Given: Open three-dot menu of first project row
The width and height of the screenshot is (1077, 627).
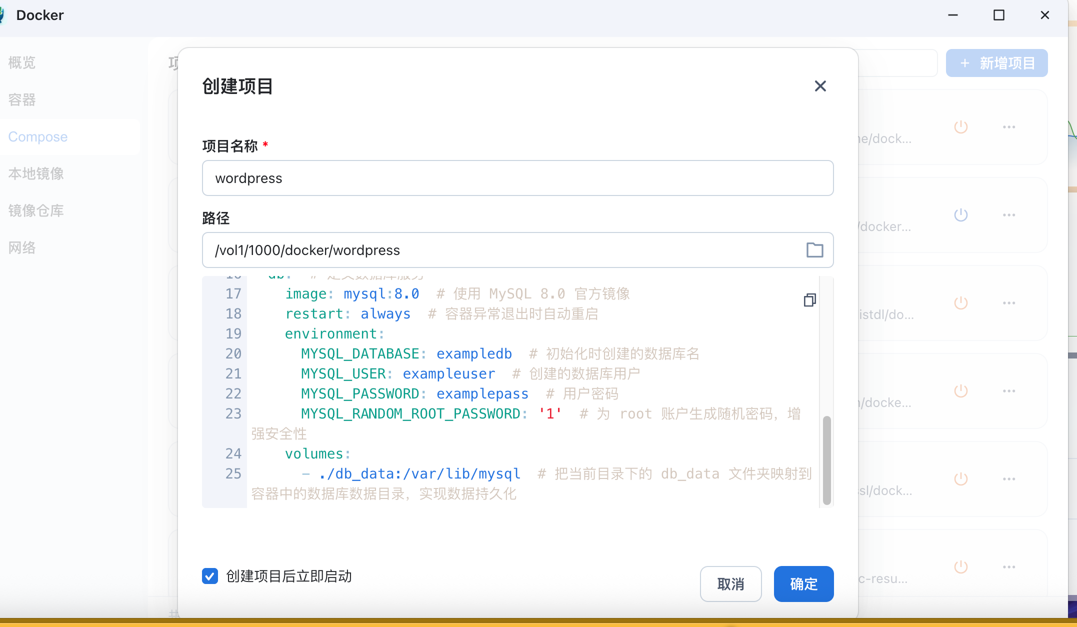Looking at the screenshot, I should (x=1008, y=127).
